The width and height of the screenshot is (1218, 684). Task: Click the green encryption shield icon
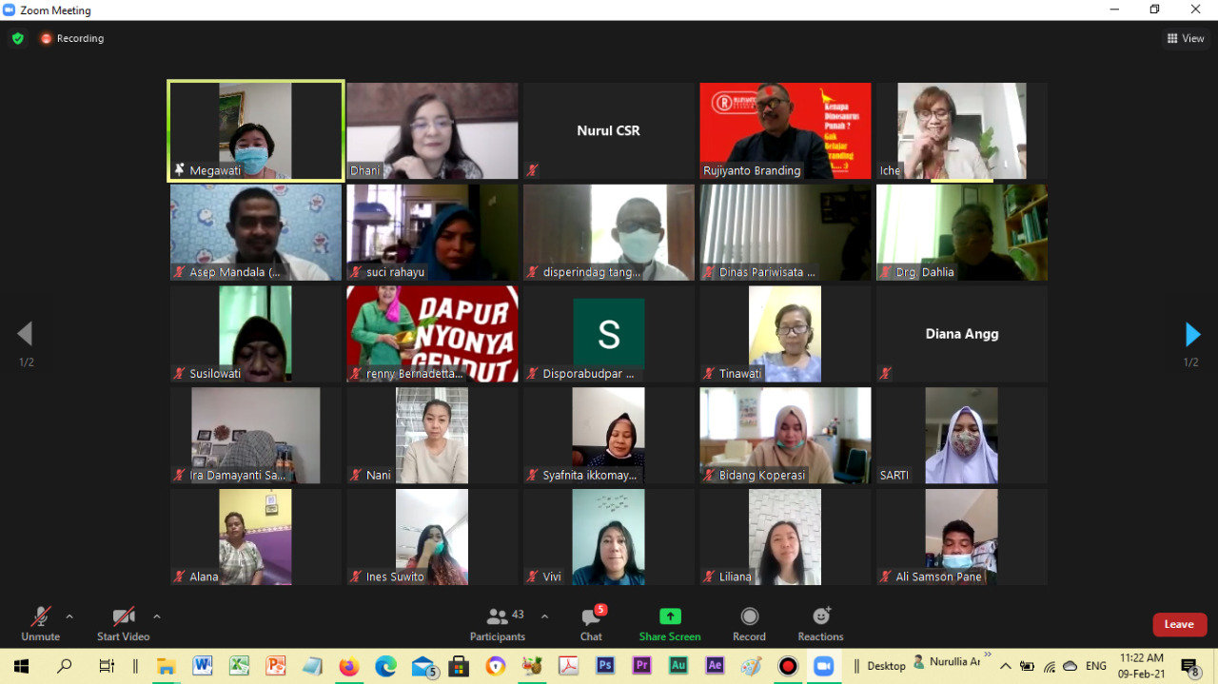[x=17, y=39]
